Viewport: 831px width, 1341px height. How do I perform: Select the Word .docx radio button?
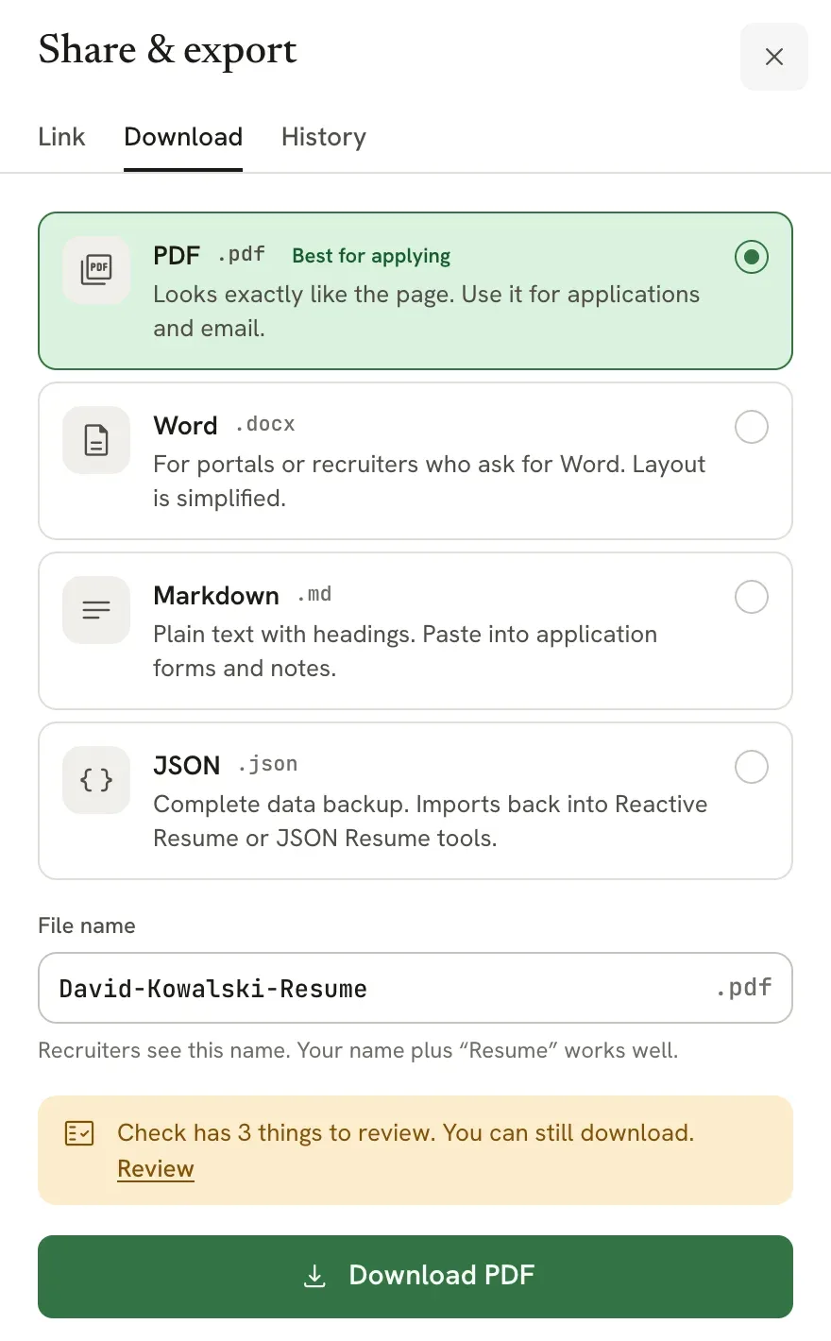(x=752, y=427)
